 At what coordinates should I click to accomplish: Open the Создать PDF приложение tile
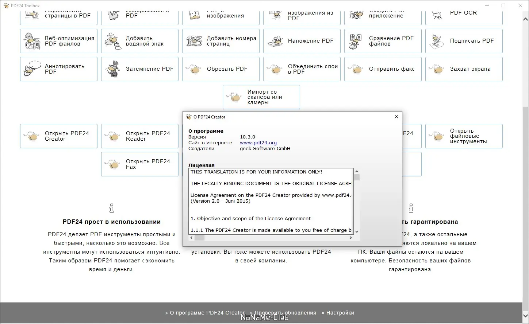(383, 17)
